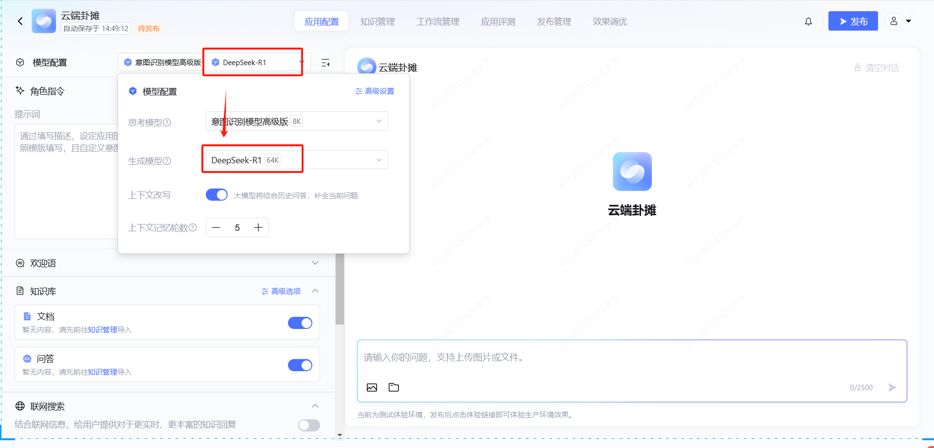This screenshot has width=934, height=448.
Task: Open the DeepSeek-R1 model selector in header bar
Action: [x=257, y=62]
